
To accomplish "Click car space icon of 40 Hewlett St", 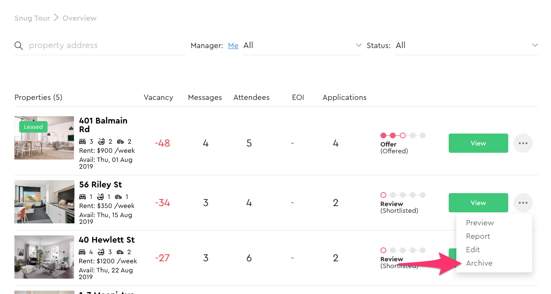I will (x=120, y=252).
